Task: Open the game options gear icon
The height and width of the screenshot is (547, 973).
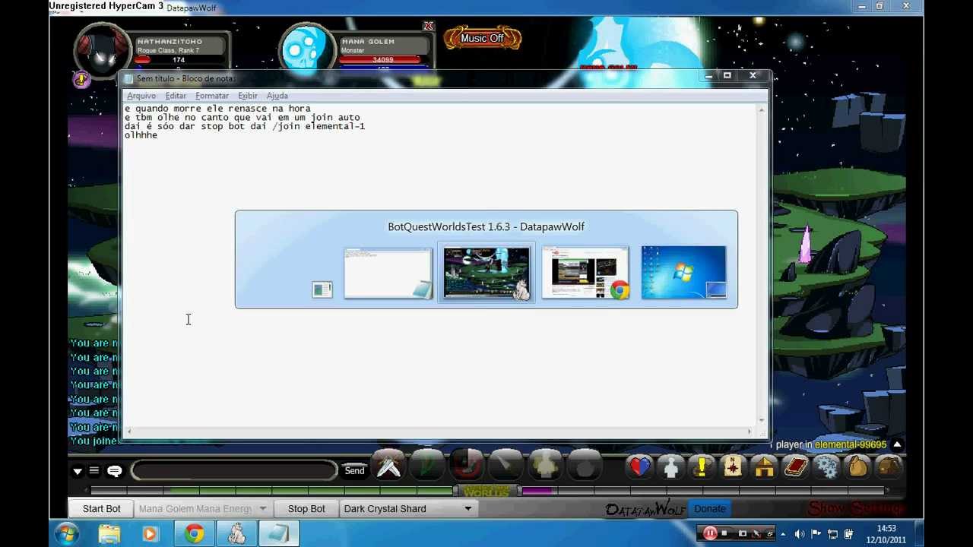Action: [x=826, y=467]
